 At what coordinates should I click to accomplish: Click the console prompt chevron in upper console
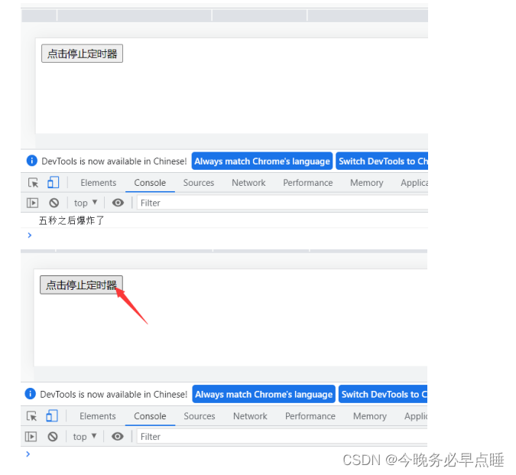30,235
